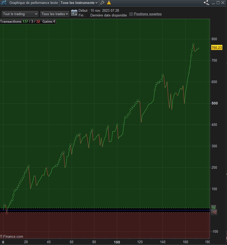This screenshot has width=227, height=245.
Task: Click the Graphique de performance brute title
Action: (34, 3)
